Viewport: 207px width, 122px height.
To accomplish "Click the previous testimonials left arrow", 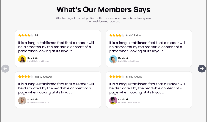I will pos(5,69).
